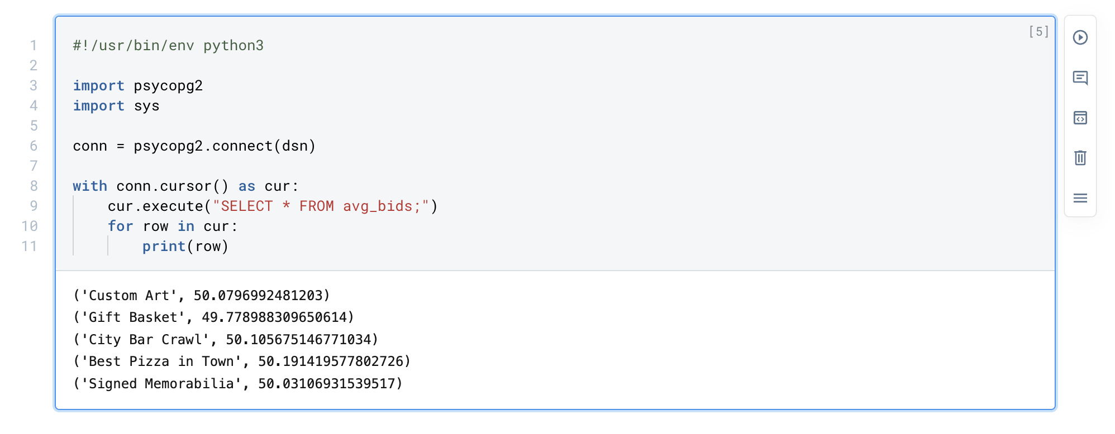Place cursor on the print(row) statement
1115x434 pixels.
point(185,246)
